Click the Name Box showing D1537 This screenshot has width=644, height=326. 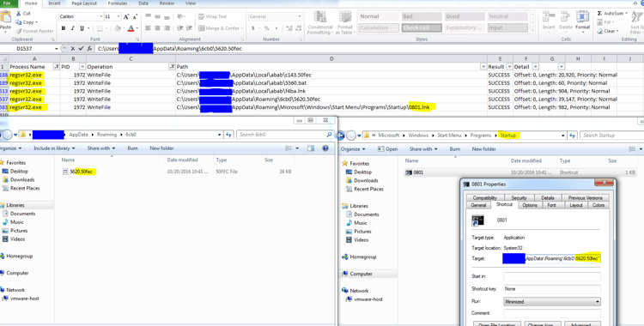[27, 48]
